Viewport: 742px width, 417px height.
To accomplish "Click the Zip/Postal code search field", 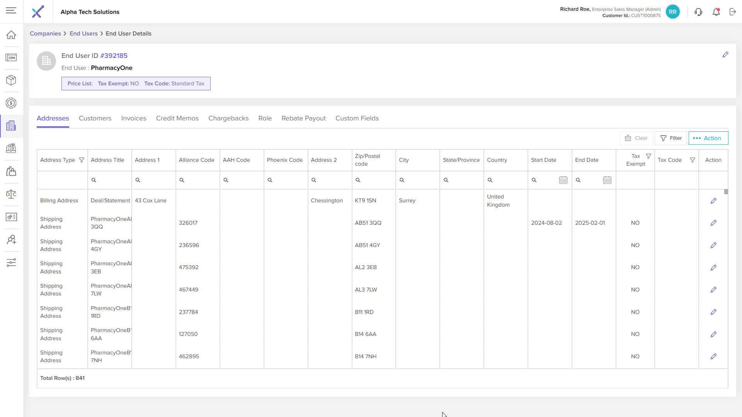I will (375, 180).
